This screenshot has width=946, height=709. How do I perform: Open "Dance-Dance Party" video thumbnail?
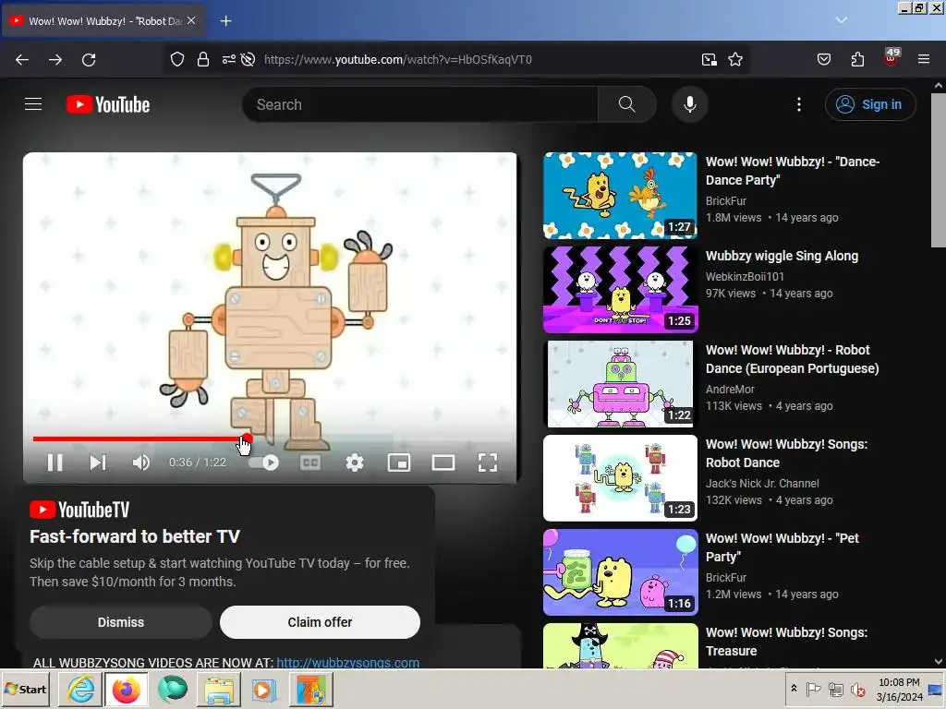[620, 196]
